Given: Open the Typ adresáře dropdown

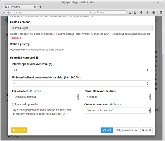Looking at the screenshot, I should pos(45,97).
